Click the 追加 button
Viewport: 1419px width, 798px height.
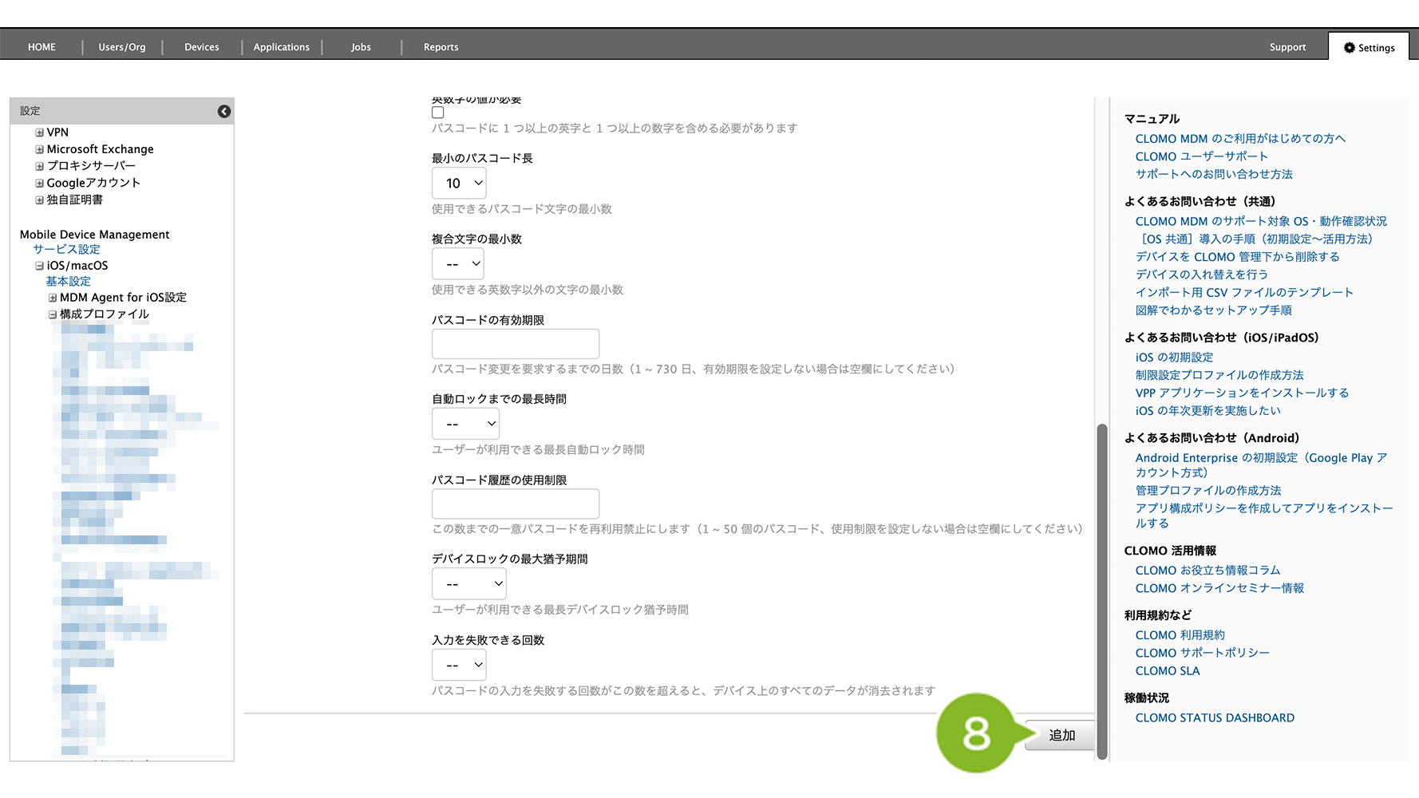1061,735
